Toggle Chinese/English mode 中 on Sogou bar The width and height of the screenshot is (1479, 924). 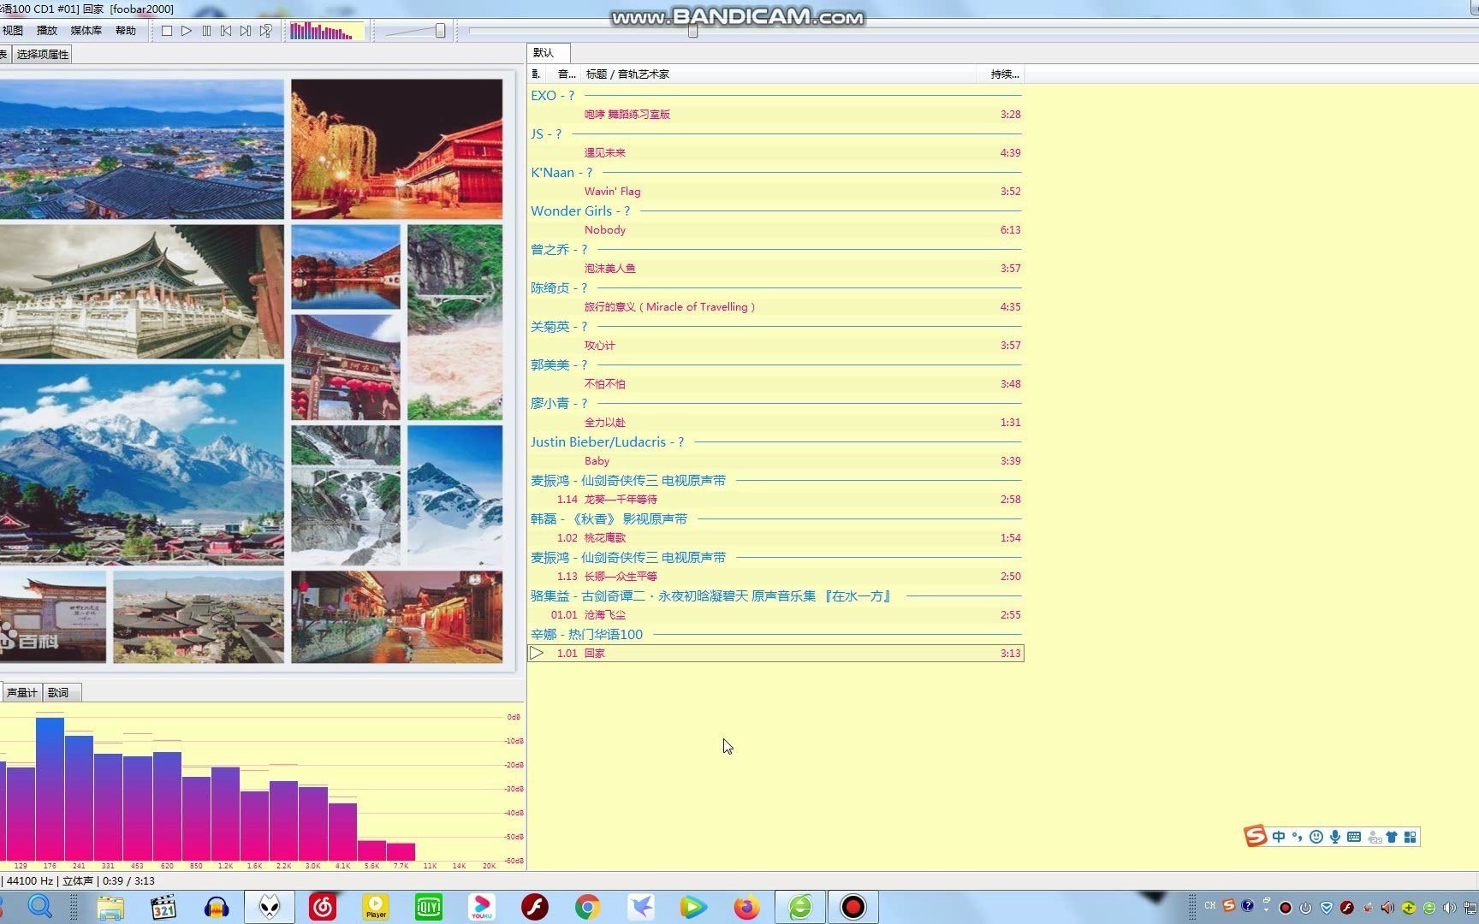click(1279, 837)
